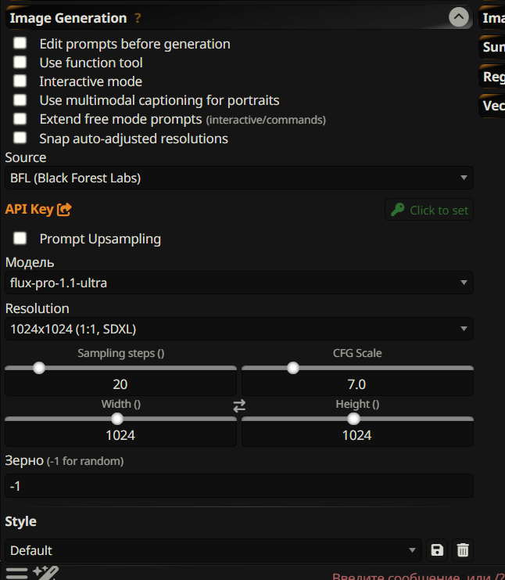Screen dimensions: 505x580
Task: Toggle the Interactive mode checkbox
Action: pos(20,81)
